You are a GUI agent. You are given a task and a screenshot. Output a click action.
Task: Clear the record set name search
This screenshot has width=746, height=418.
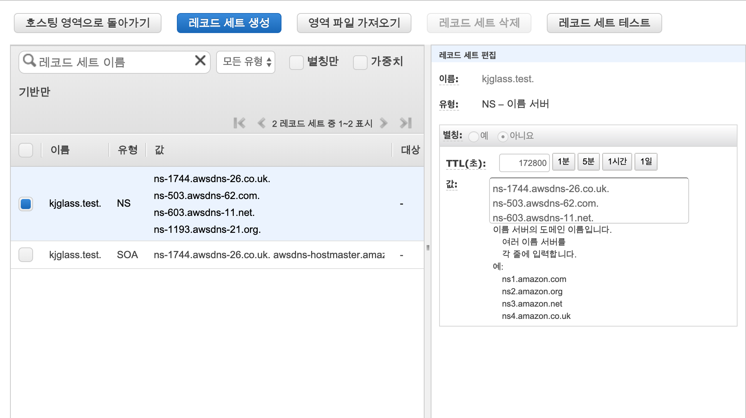coord(200,61)
